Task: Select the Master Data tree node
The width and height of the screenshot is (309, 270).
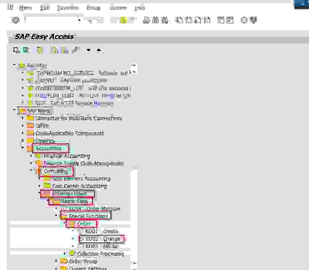Action: [74, 201]
